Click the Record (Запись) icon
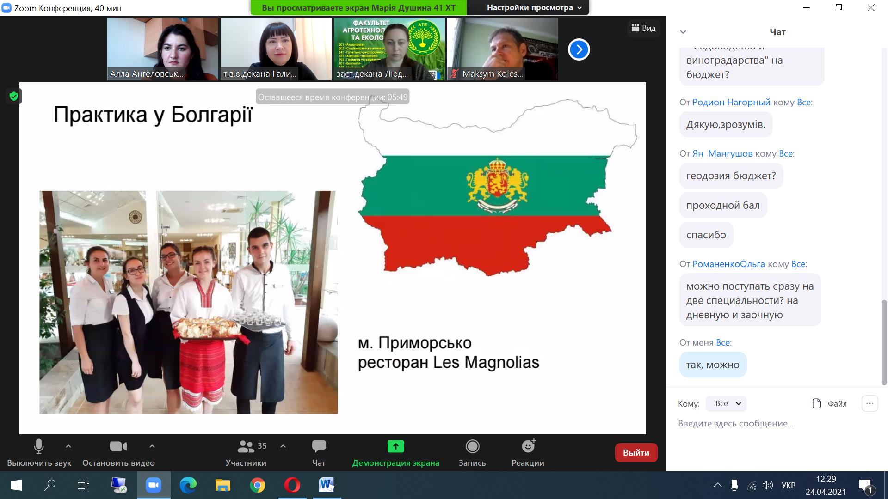 pos(472,446)
